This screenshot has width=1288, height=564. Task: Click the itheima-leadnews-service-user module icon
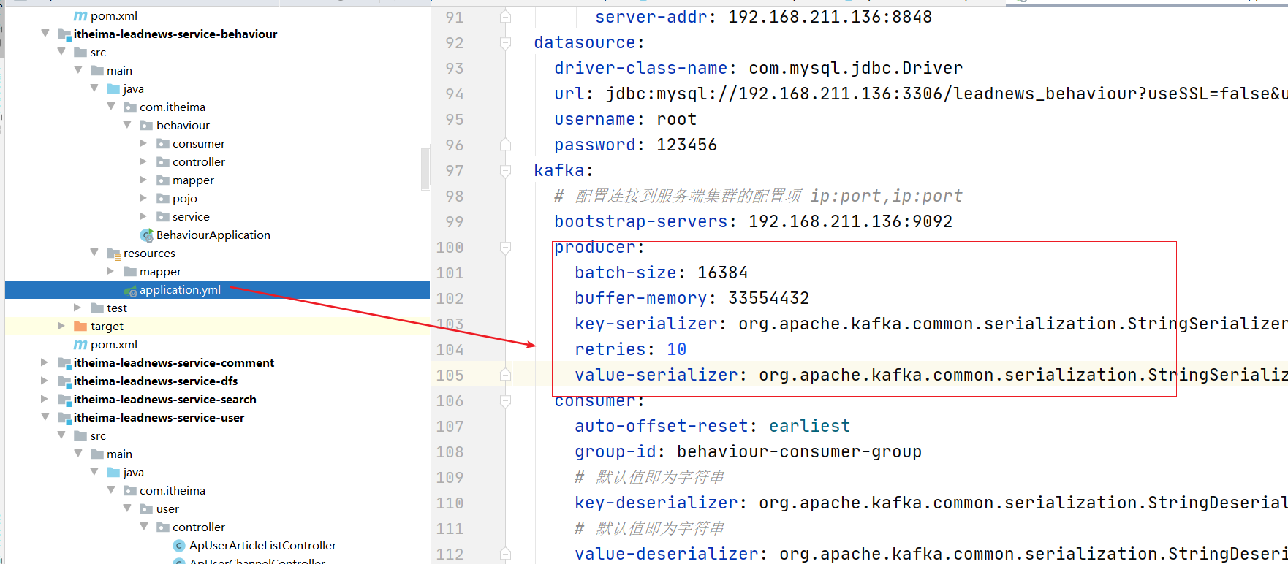pyautogui.click(x=64, y=418)
